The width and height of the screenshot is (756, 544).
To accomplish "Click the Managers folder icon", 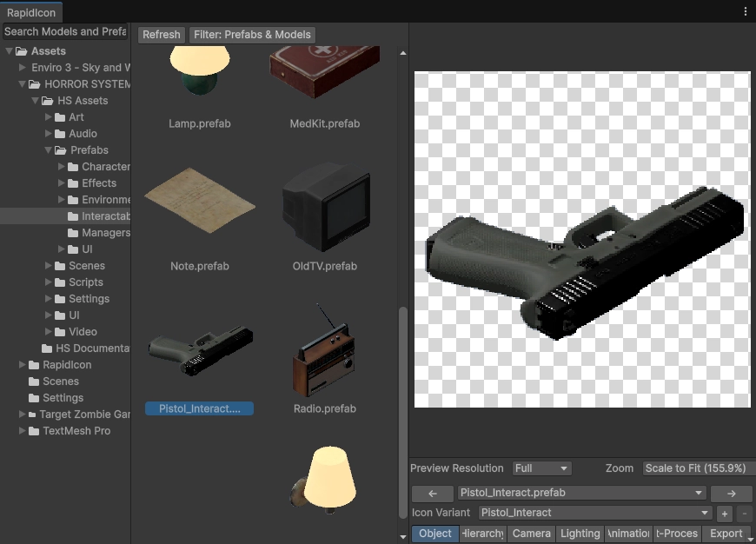I will pos(73,233).
